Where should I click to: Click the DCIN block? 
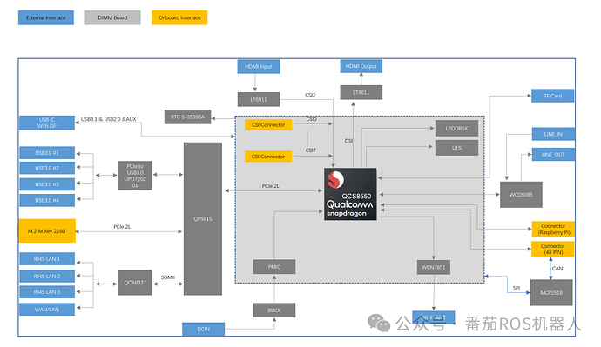203,329
